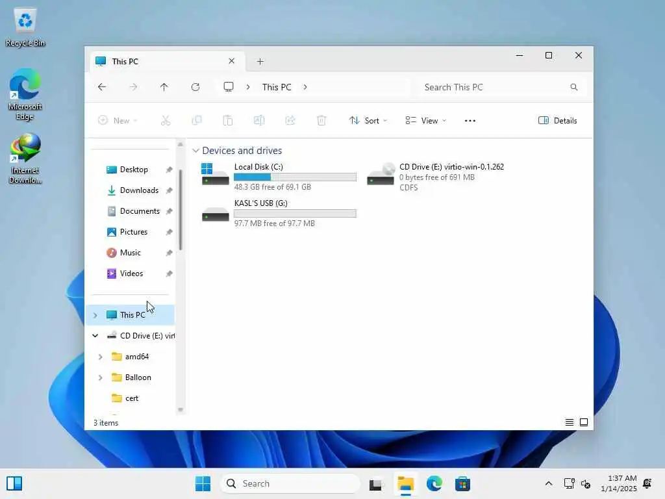
Task: Click the monitor icon in address bar
Action: (x=229, y=87)
